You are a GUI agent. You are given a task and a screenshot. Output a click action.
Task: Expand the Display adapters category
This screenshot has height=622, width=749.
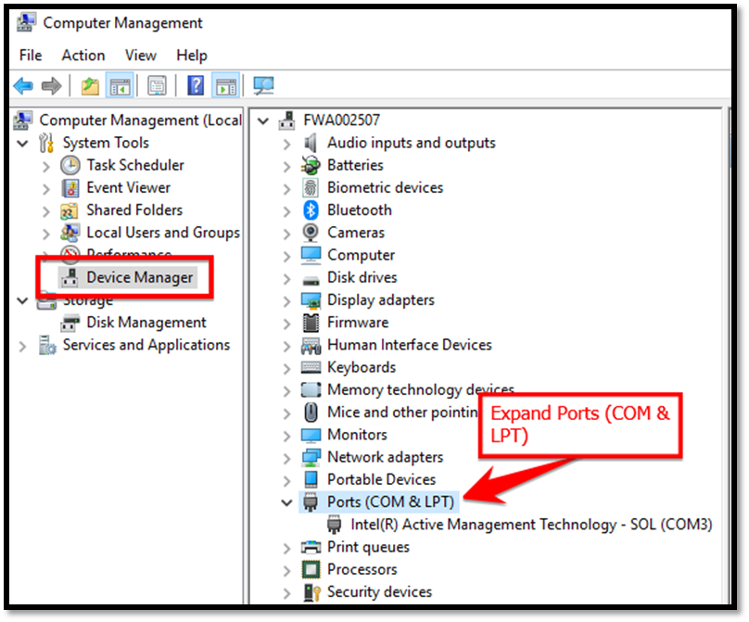point(287,300)
